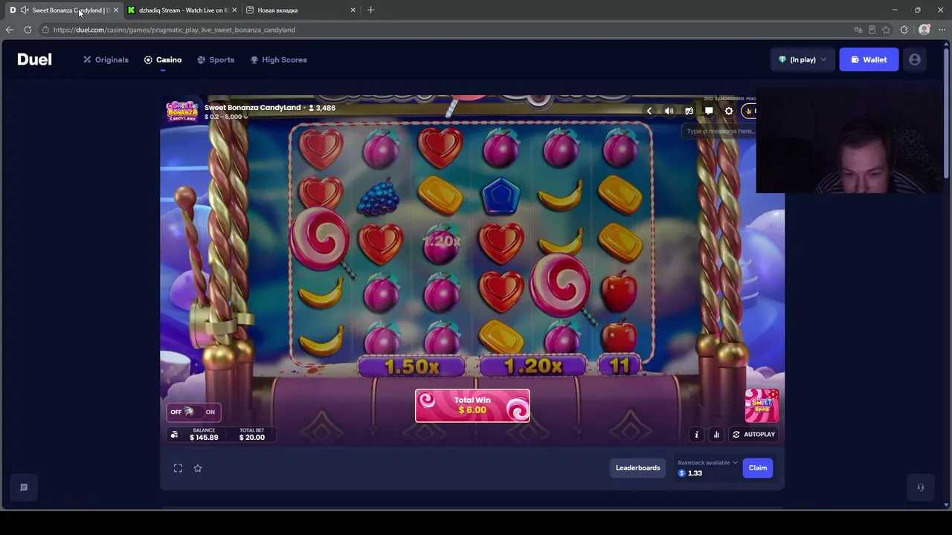Click the webcam overlay video
The height and width of the screenshot is (535, 952).
[849, 140]
